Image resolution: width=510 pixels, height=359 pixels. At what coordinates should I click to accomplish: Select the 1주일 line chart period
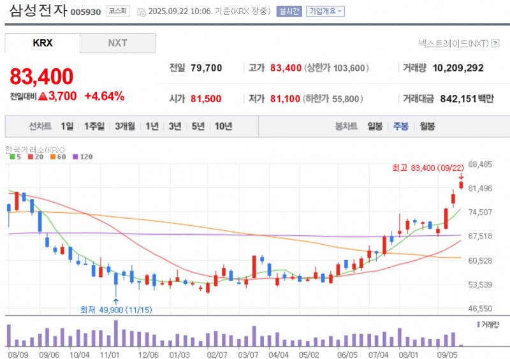coord(94,126)
